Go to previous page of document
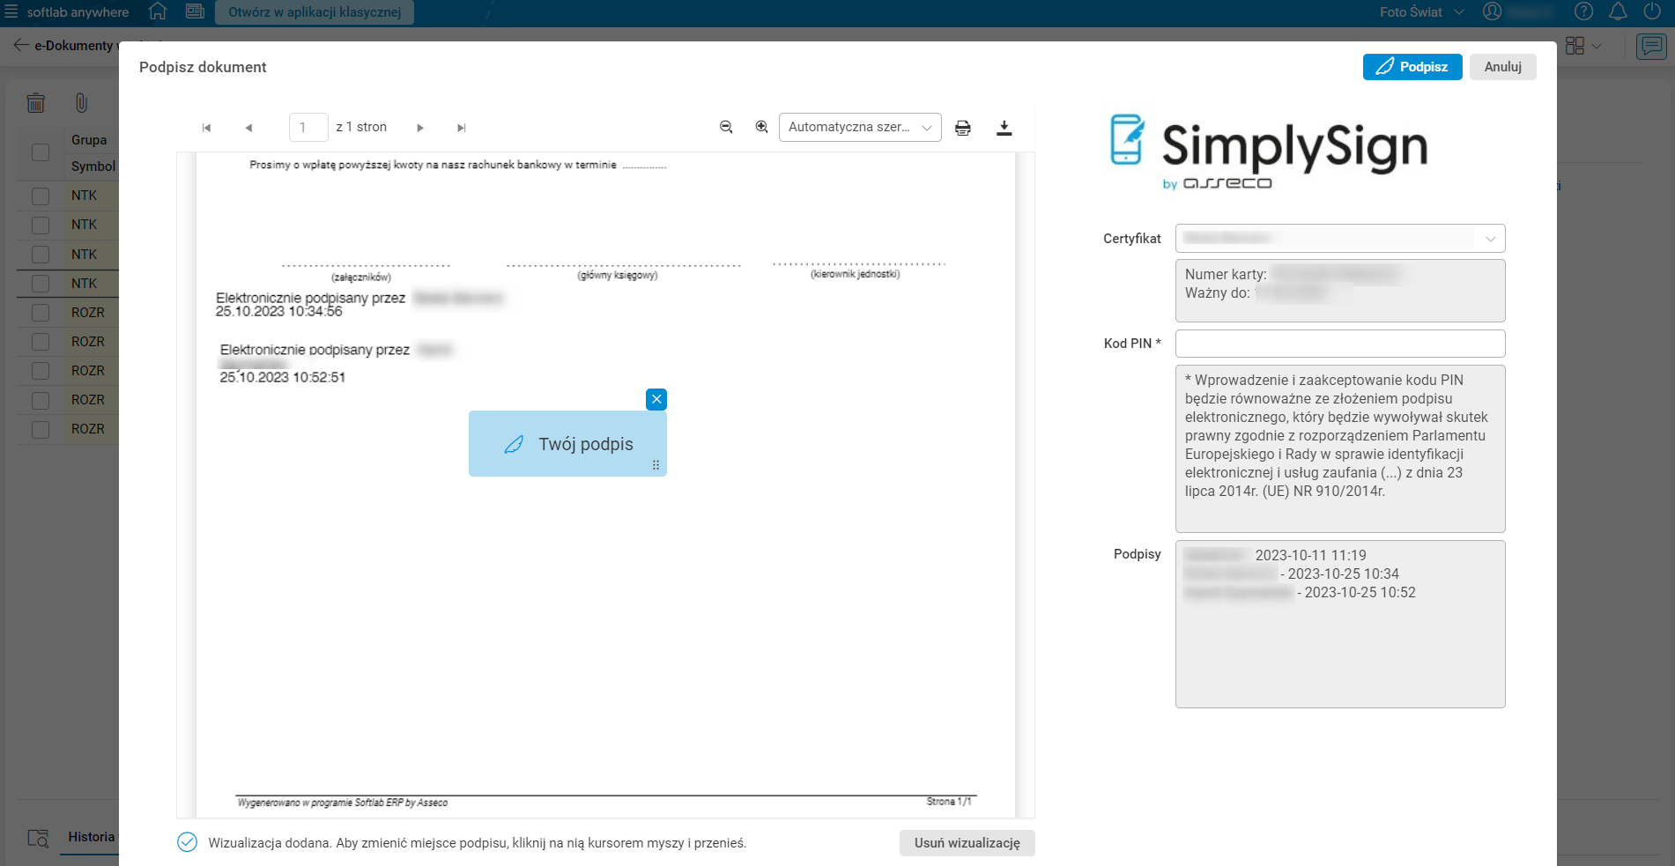Screen dimensions: 1675x866 248,128
